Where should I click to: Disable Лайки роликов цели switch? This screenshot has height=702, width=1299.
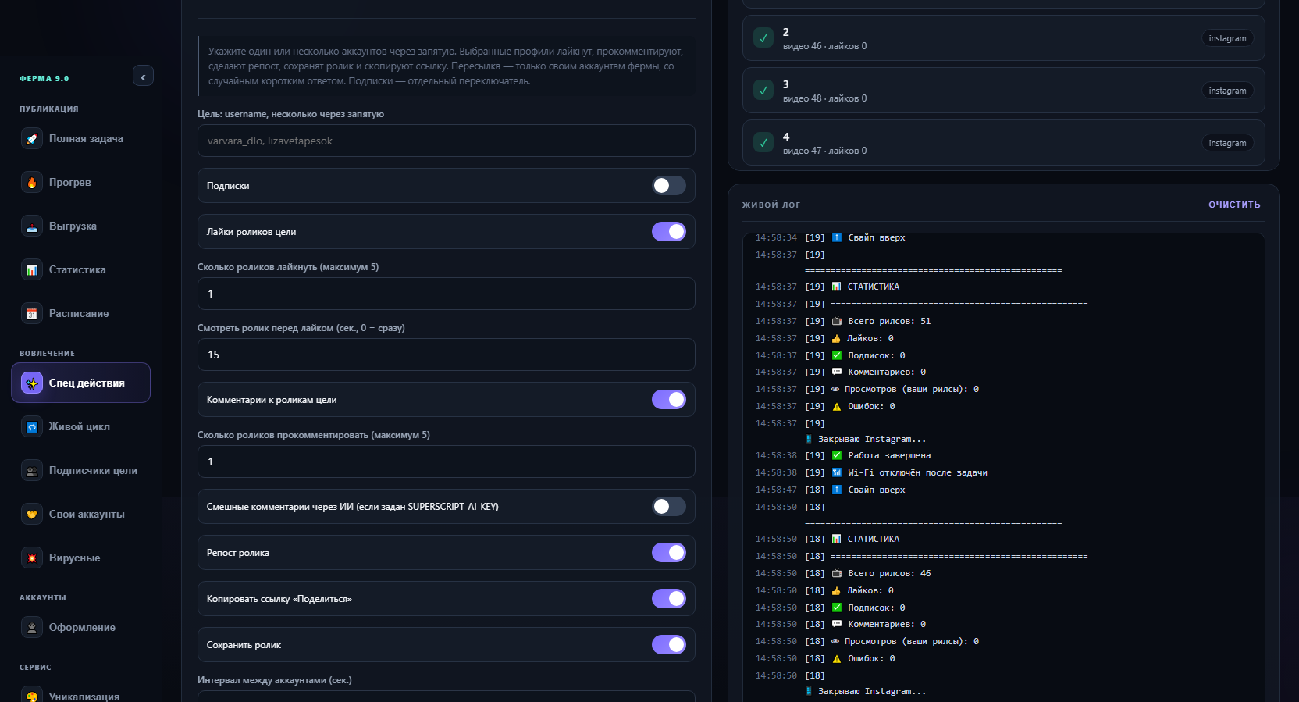pyautogui.click(x=669, y=232)
